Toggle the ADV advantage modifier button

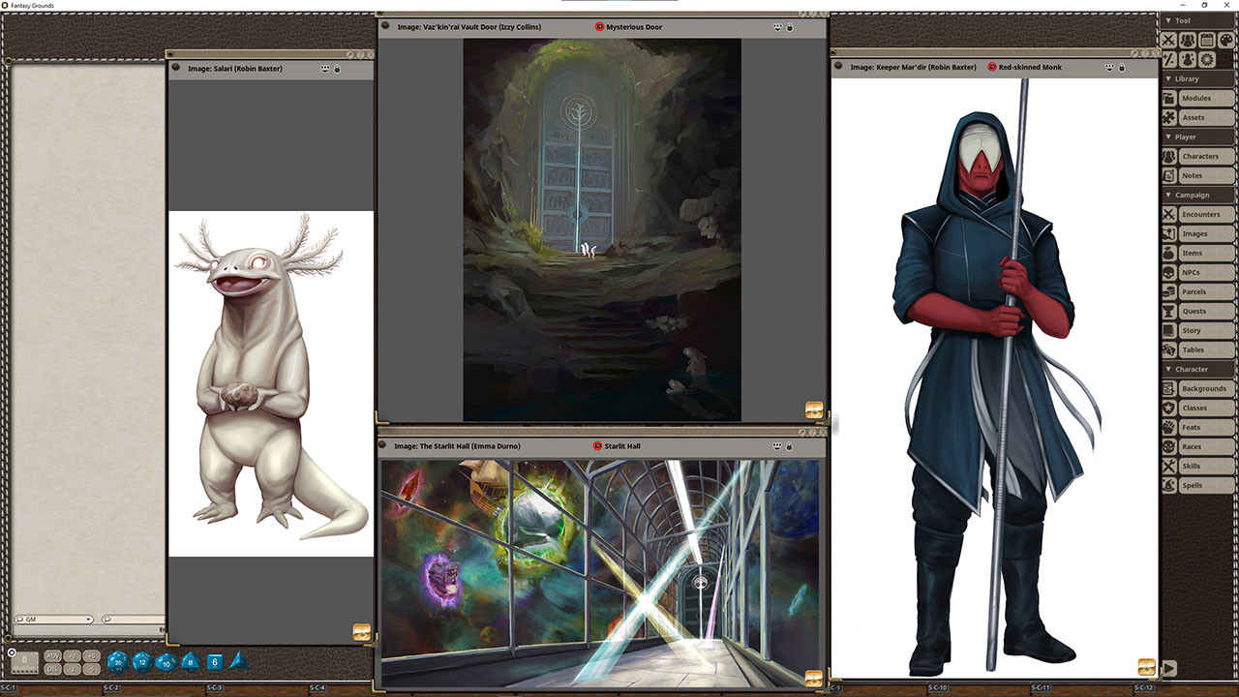(53, 656)
